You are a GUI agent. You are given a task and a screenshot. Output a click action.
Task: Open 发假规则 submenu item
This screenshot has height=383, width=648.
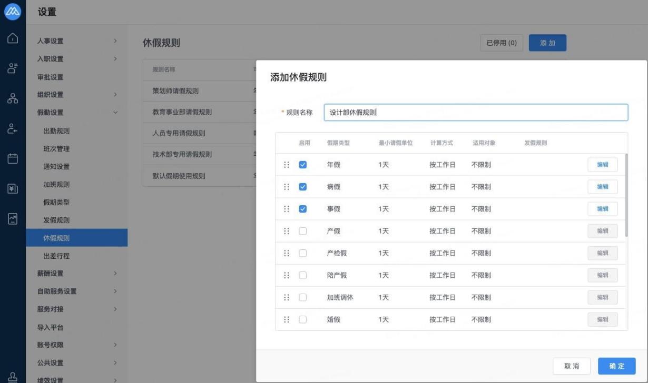(x=76, y=220)
